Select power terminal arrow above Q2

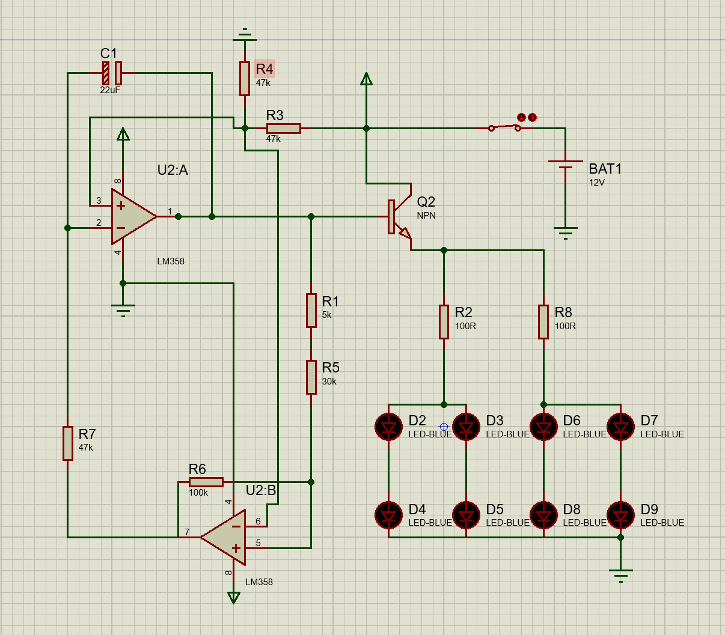click(x=366, y=79)
